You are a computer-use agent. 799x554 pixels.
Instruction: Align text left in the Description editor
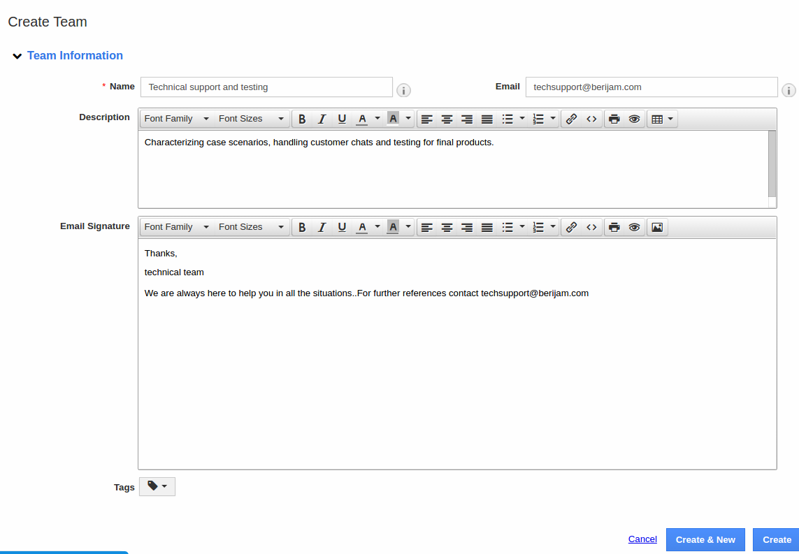[x=427, y=119]
